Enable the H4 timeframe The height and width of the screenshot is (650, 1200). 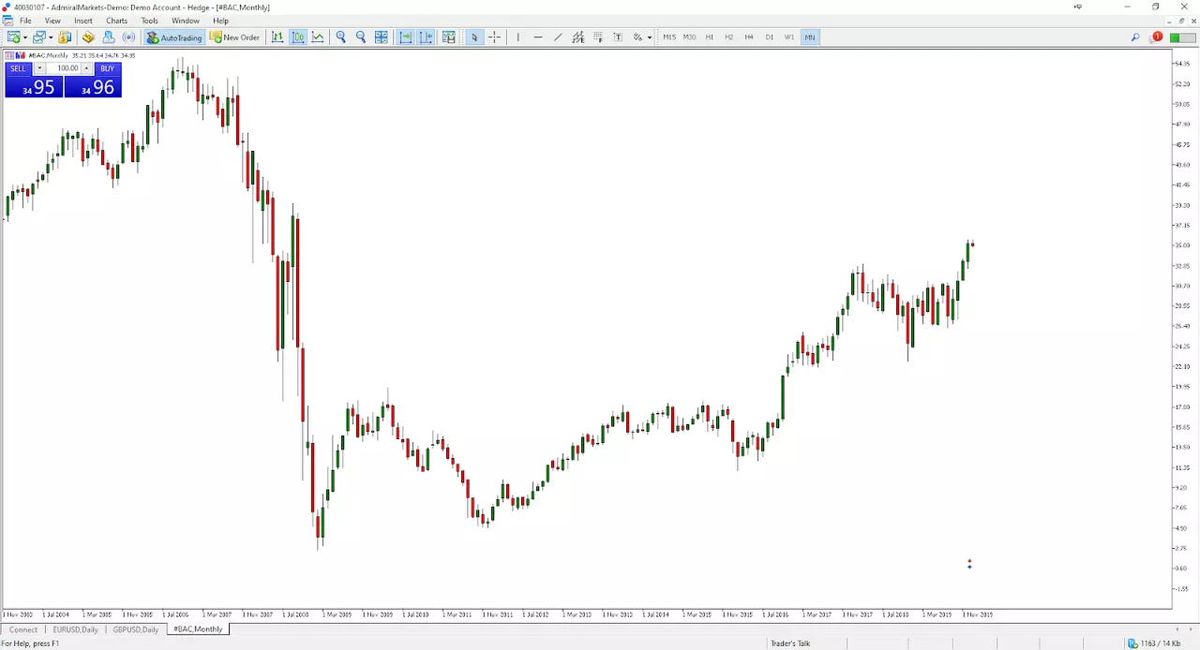tap(749, 37)
